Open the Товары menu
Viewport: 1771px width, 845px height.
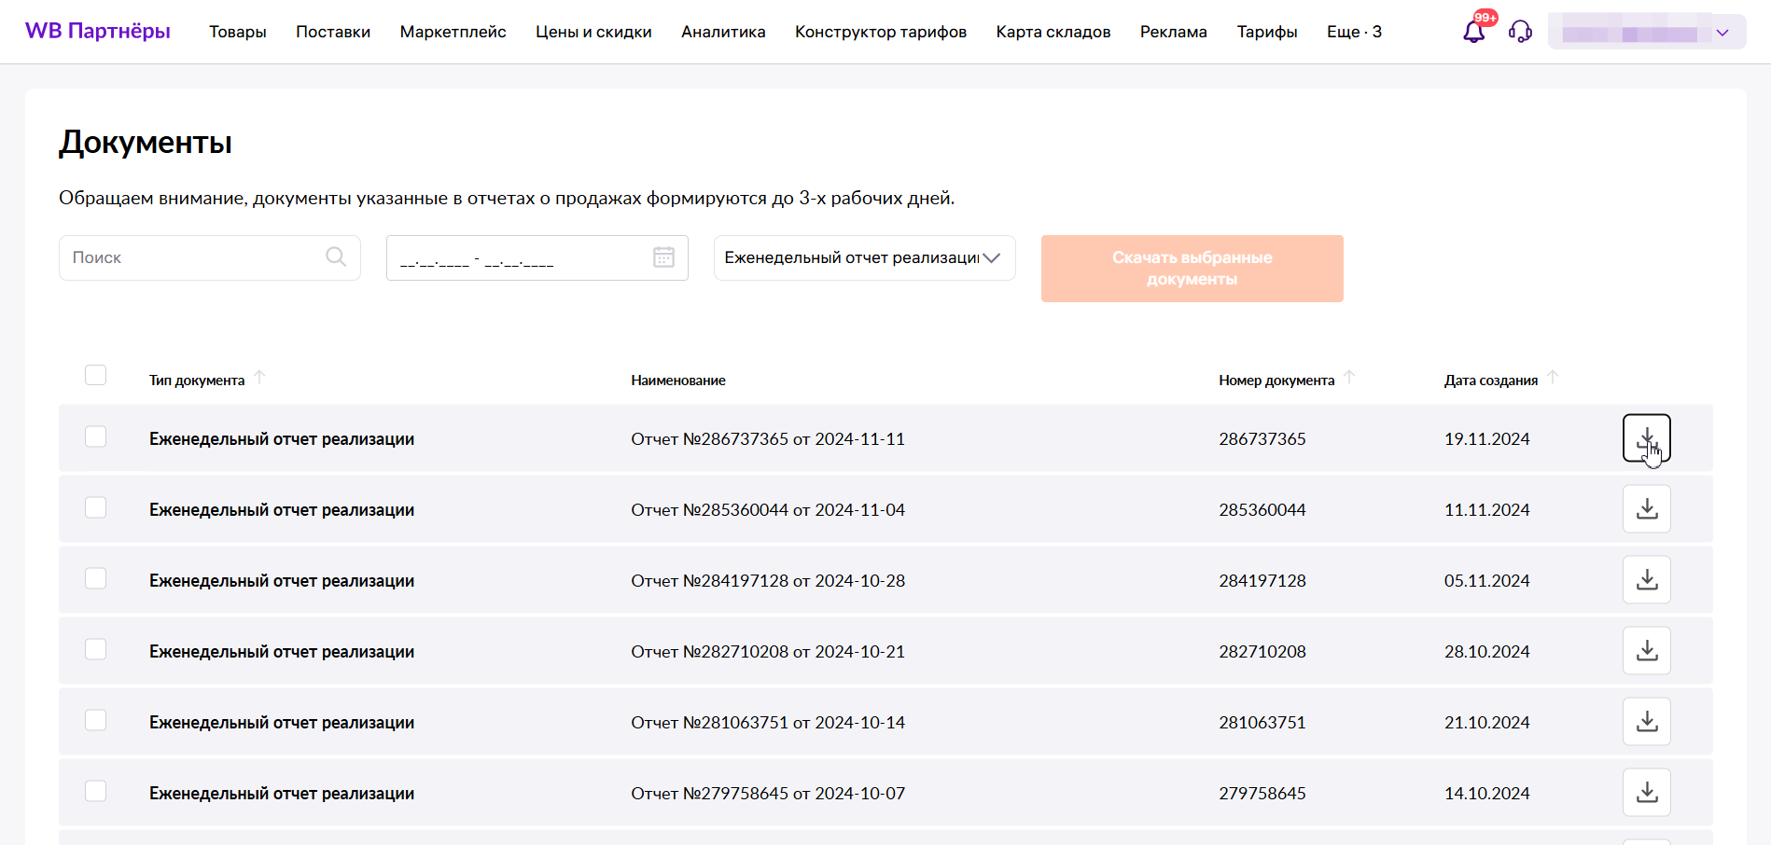238,32
